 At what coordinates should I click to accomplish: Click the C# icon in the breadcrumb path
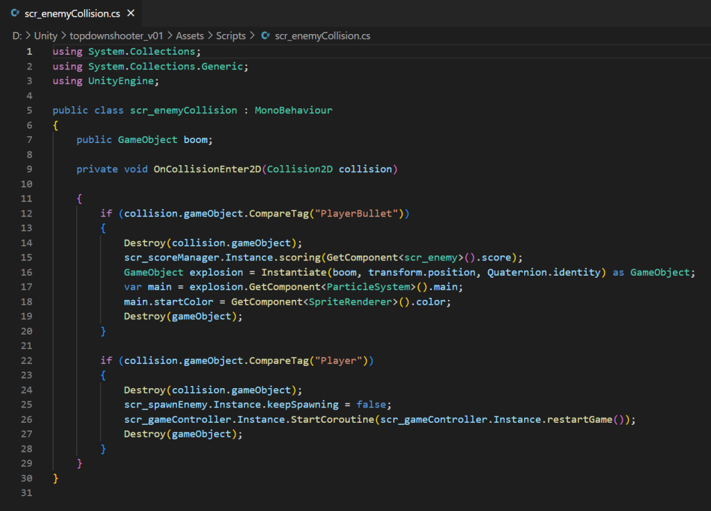tap(265, 35)
